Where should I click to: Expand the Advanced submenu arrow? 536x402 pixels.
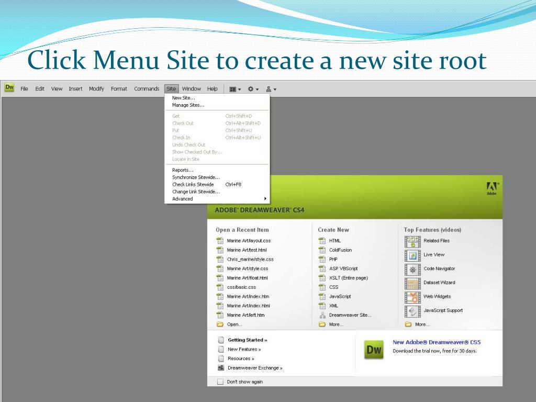(x=265, y=198)
